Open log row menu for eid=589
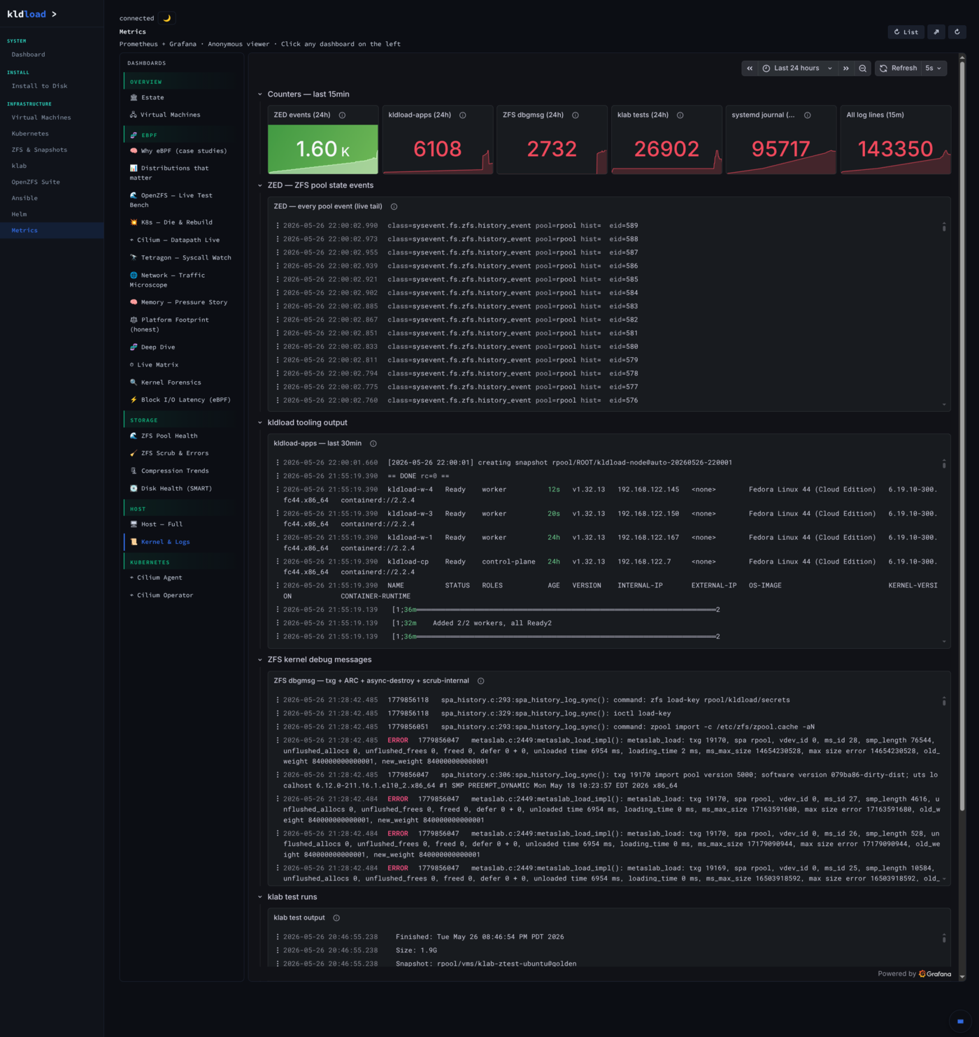The image size is (979, 1037). coord(278,225)
